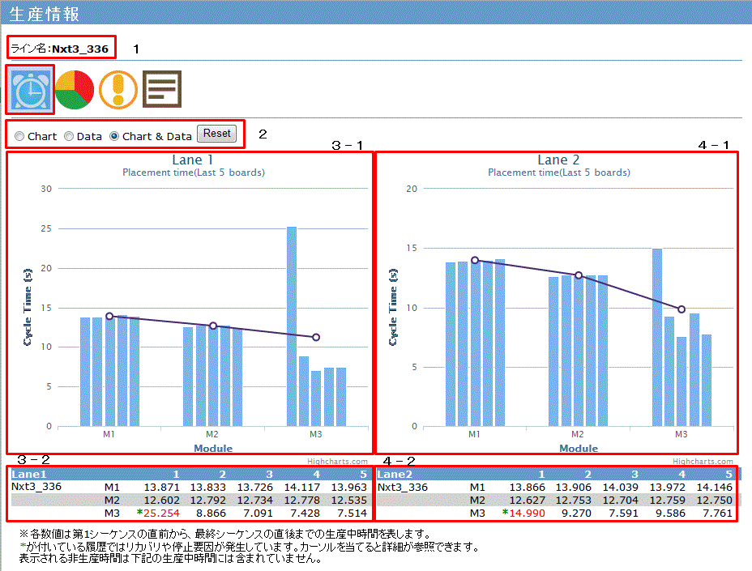Click the orange exclamation warning icon

point(118,89)
